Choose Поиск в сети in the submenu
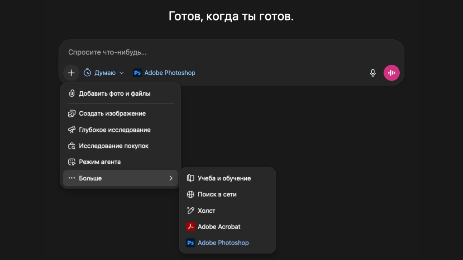Screen dimensions: 463x260 pos(217,194)
